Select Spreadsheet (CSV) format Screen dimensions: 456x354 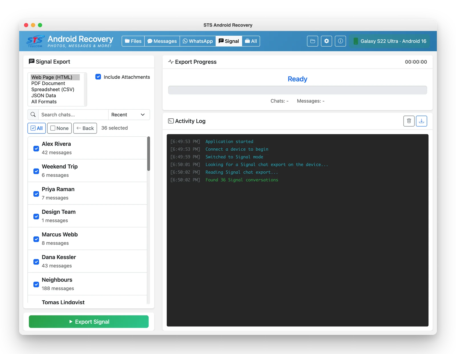pos(55,89)
